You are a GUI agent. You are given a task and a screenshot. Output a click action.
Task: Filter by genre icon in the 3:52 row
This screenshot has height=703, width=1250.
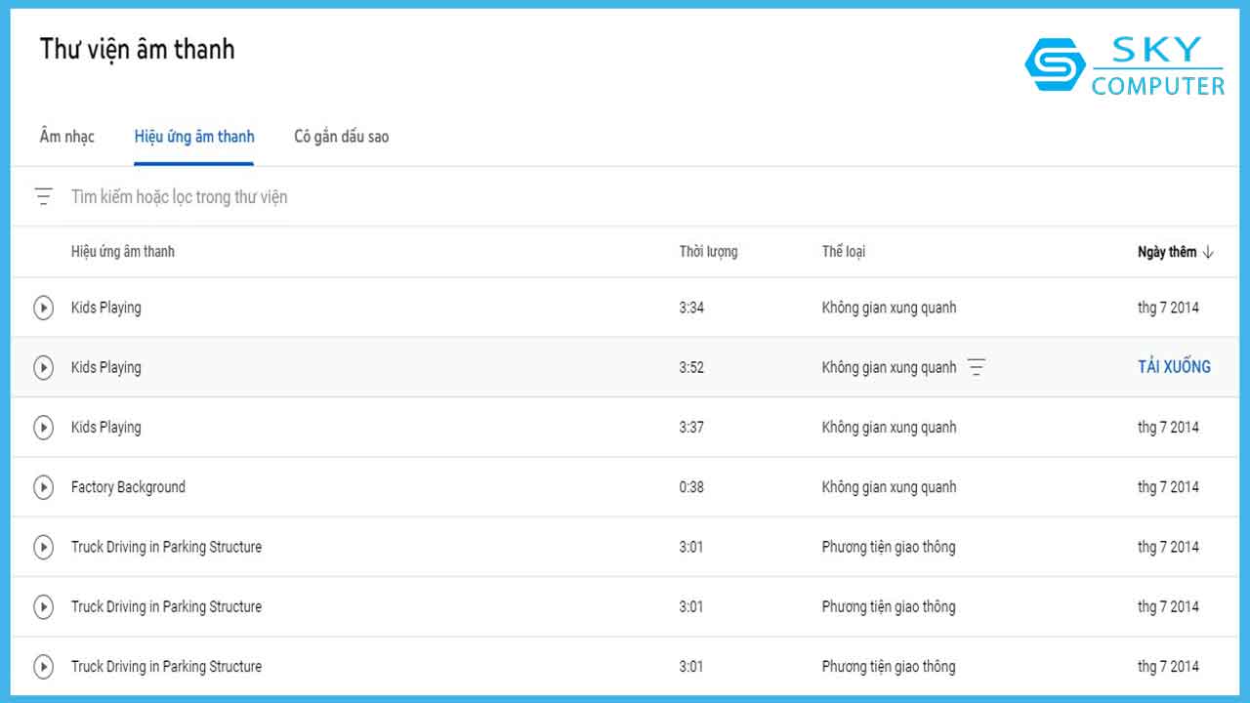(x=976, y=367)
